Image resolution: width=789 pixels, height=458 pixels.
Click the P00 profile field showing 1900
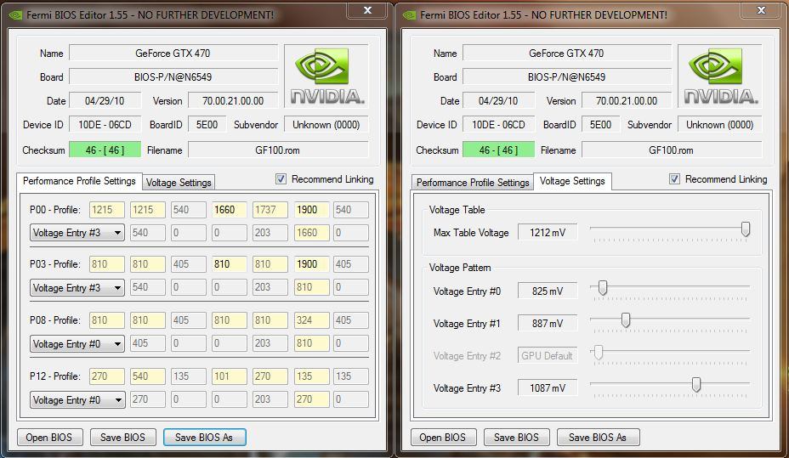pyautogui.click(x=311, y=210)
